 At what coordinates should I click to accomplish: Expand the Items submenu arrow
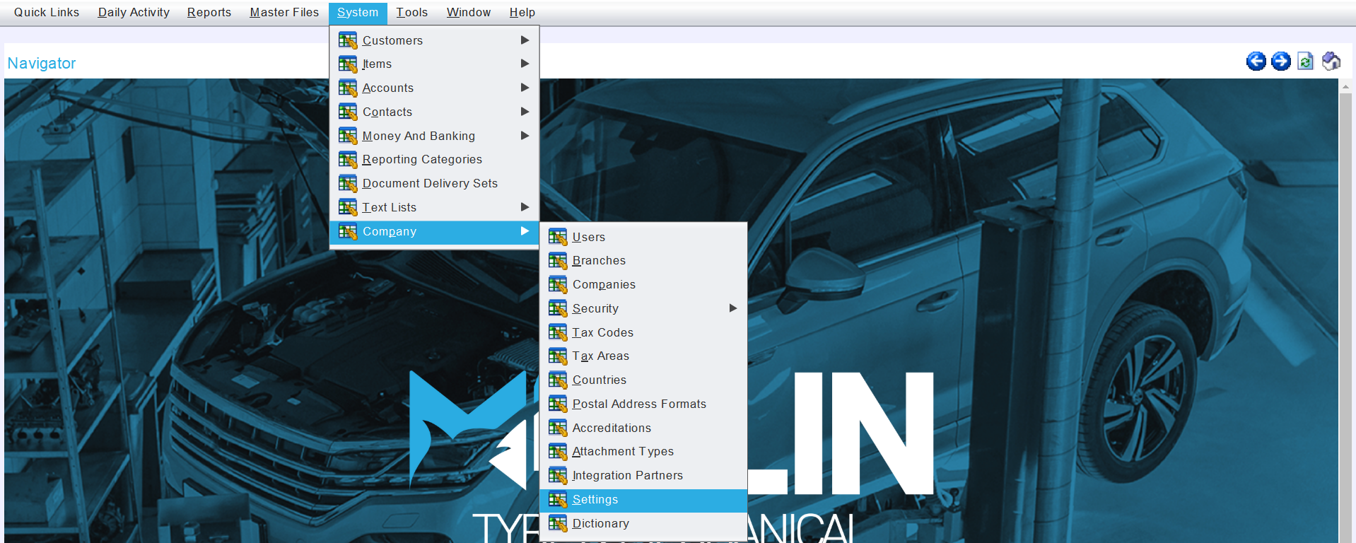[x=525, y=64]
